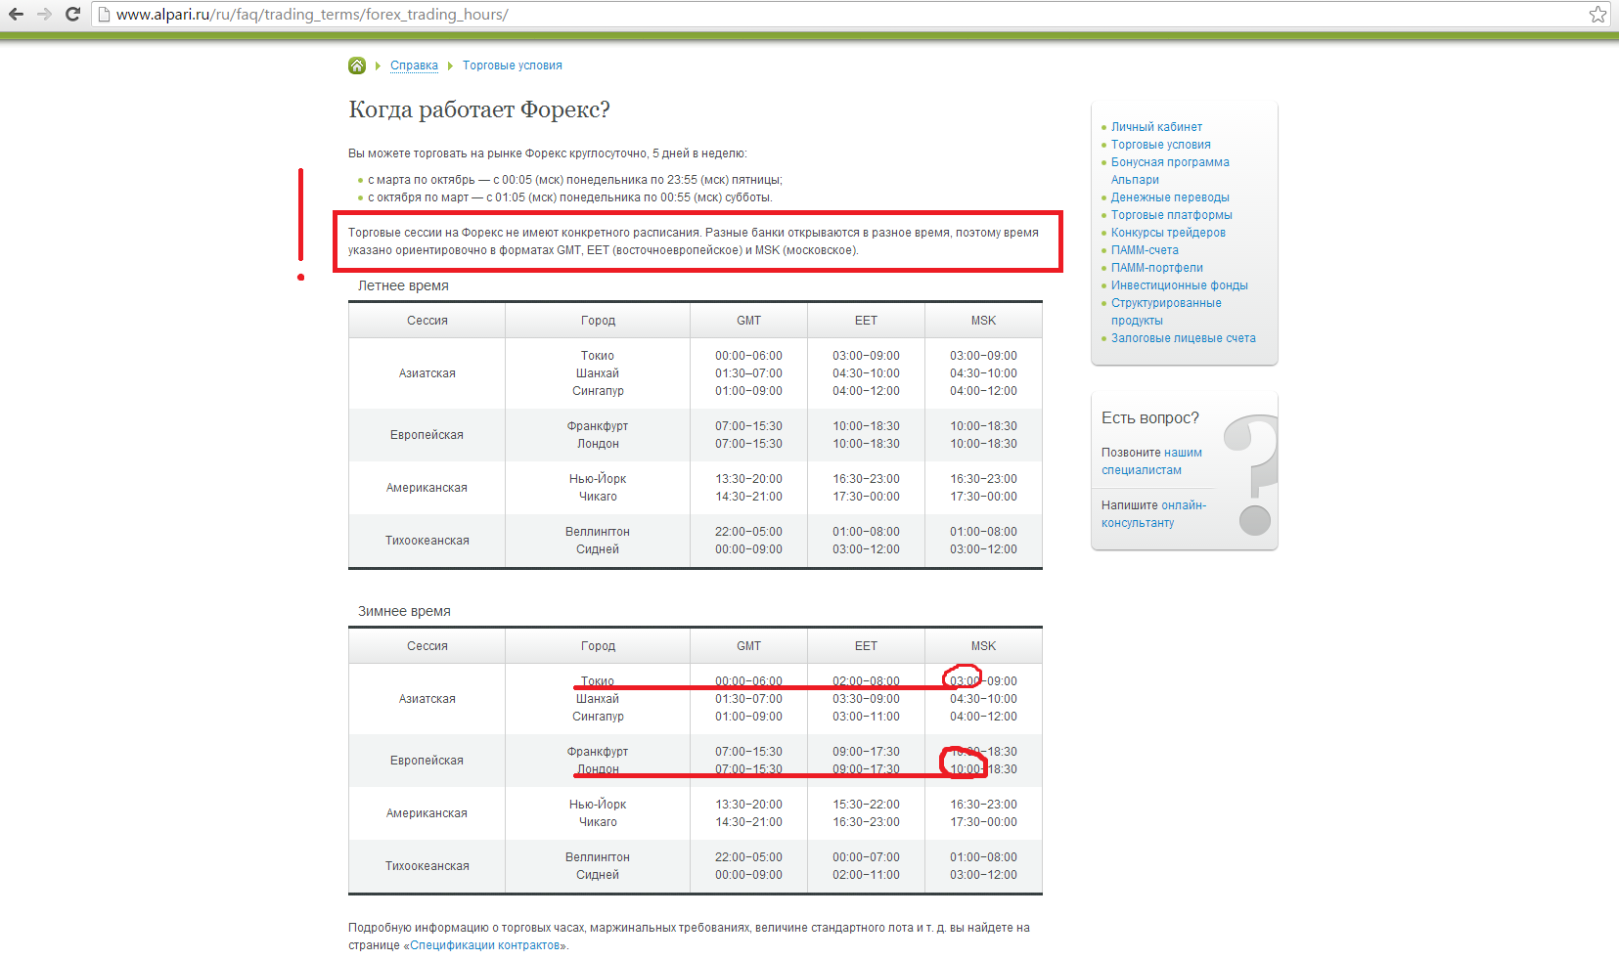Viewport: 1619px width, 960px height.
Task: Click the MSK header in winter table
Action: (983, 646)
